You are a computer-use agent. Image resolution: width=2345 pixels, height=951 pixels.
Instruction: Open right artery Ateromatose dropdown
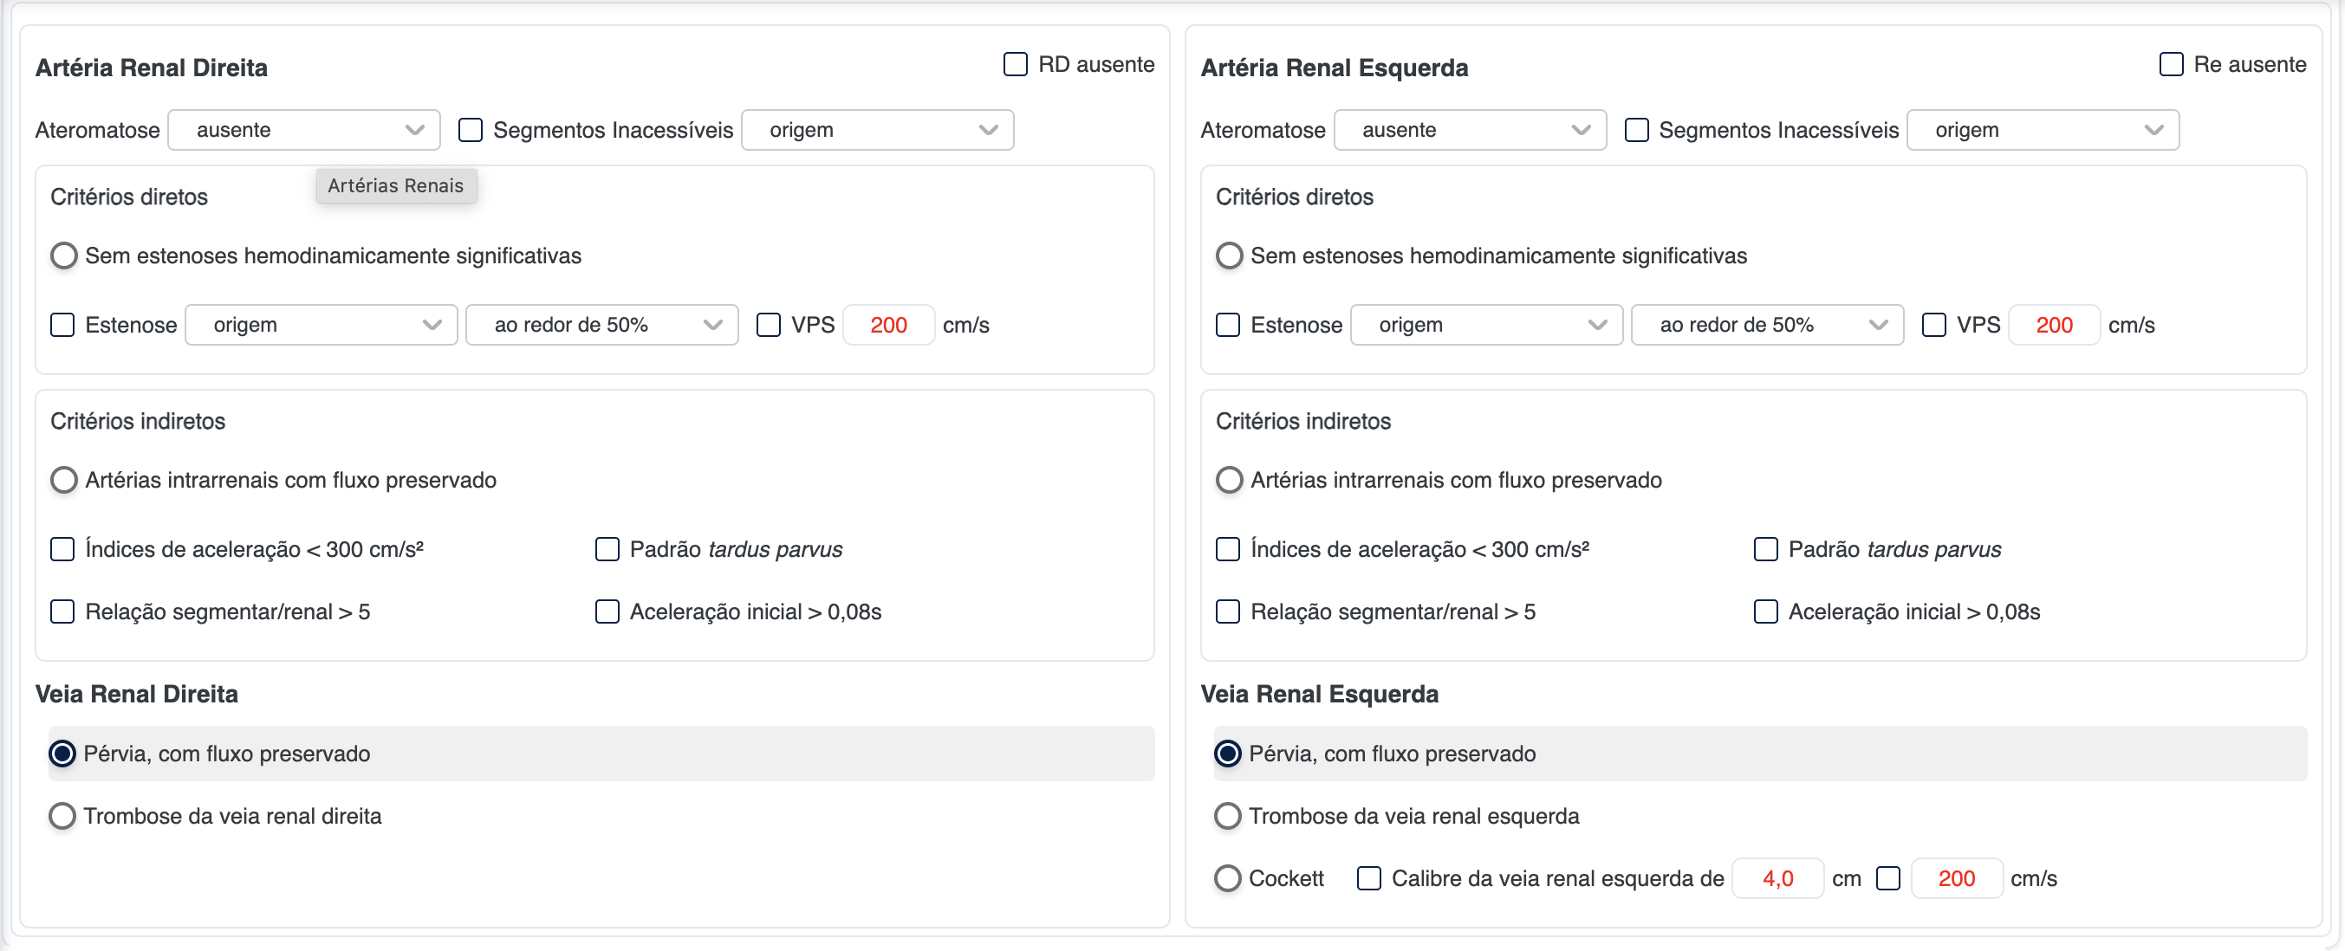point(304,130)
